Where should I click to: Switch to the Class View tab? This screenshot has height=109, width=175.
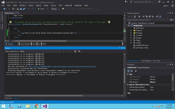point(156,61)
